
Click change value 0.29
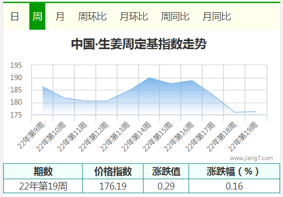coord(166,186)
